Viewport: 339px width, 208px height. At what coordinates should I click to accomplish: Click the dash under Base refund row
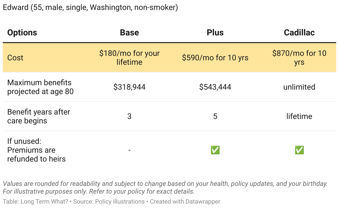[129, 150]
